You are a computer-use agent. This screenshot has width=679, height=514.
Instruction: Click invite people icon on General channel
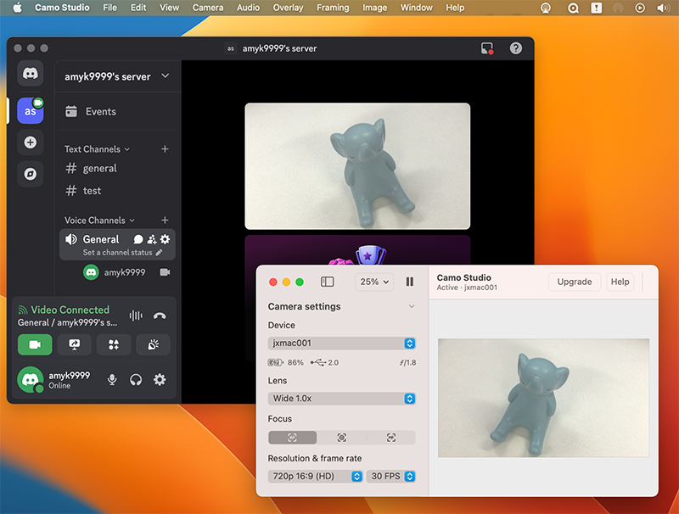(x=152, y=239)
